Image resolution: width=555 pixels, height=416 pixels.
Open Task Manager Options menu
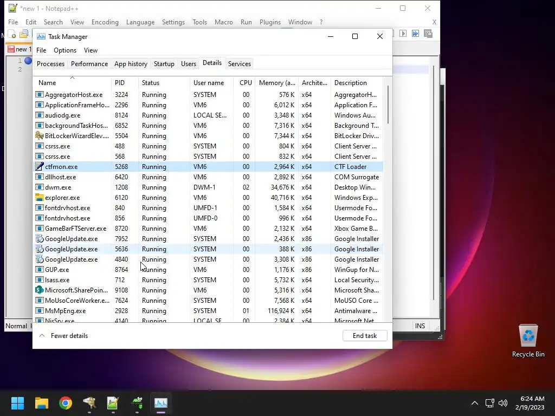click(x=65, y=50)
